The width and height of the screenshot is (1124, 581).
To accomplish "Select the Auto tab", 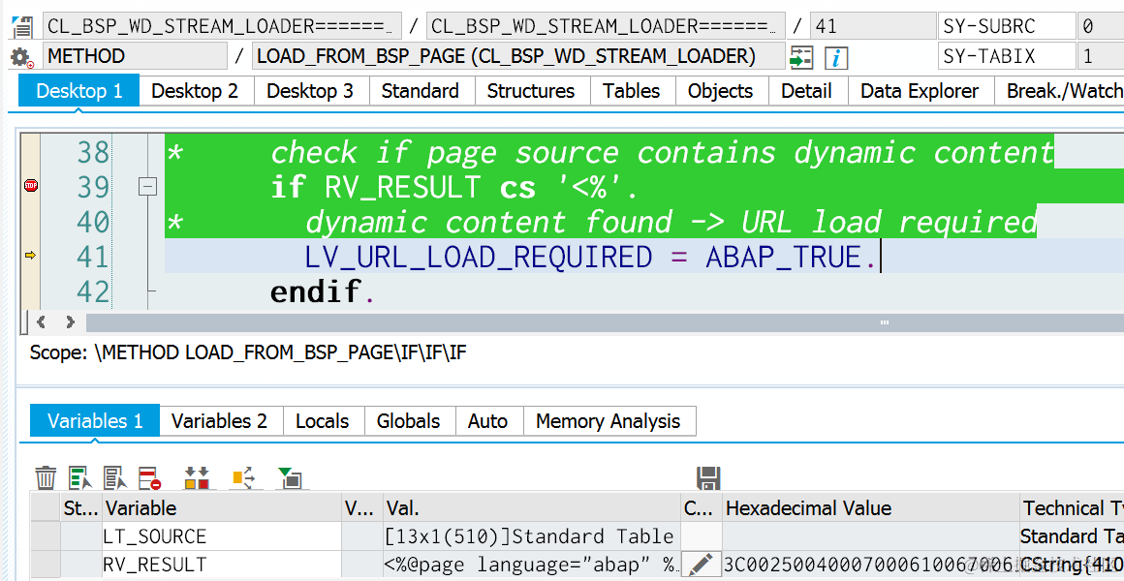I will pyautogui.click(x=488, y=420).
